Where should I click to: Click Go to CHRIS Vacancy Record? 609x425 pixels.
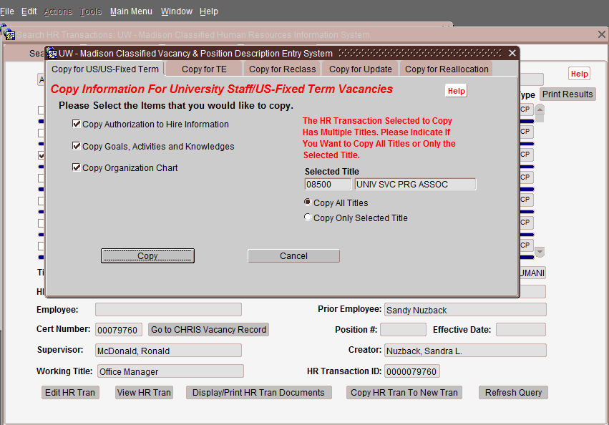coord(208,329)
